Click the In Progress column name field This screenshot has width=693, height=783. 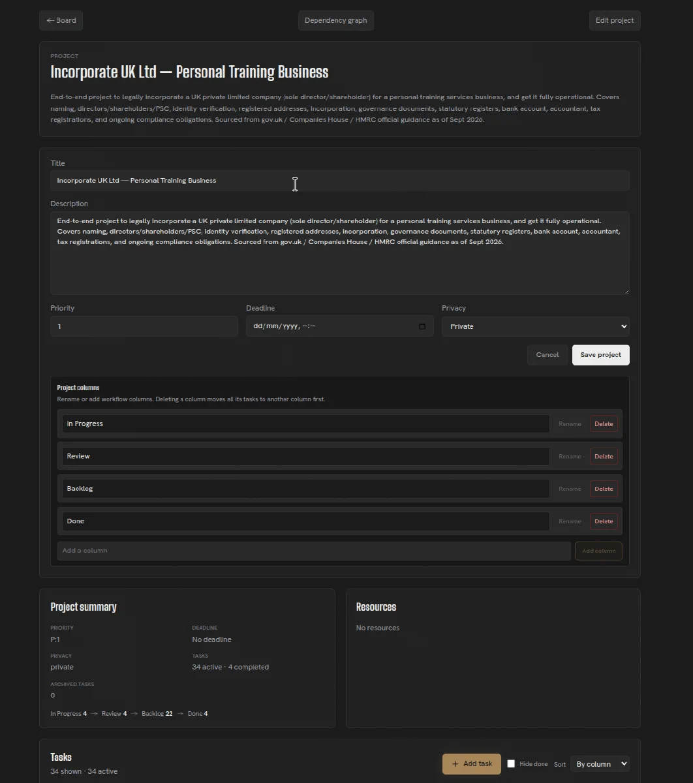click(x=305, y=423)
